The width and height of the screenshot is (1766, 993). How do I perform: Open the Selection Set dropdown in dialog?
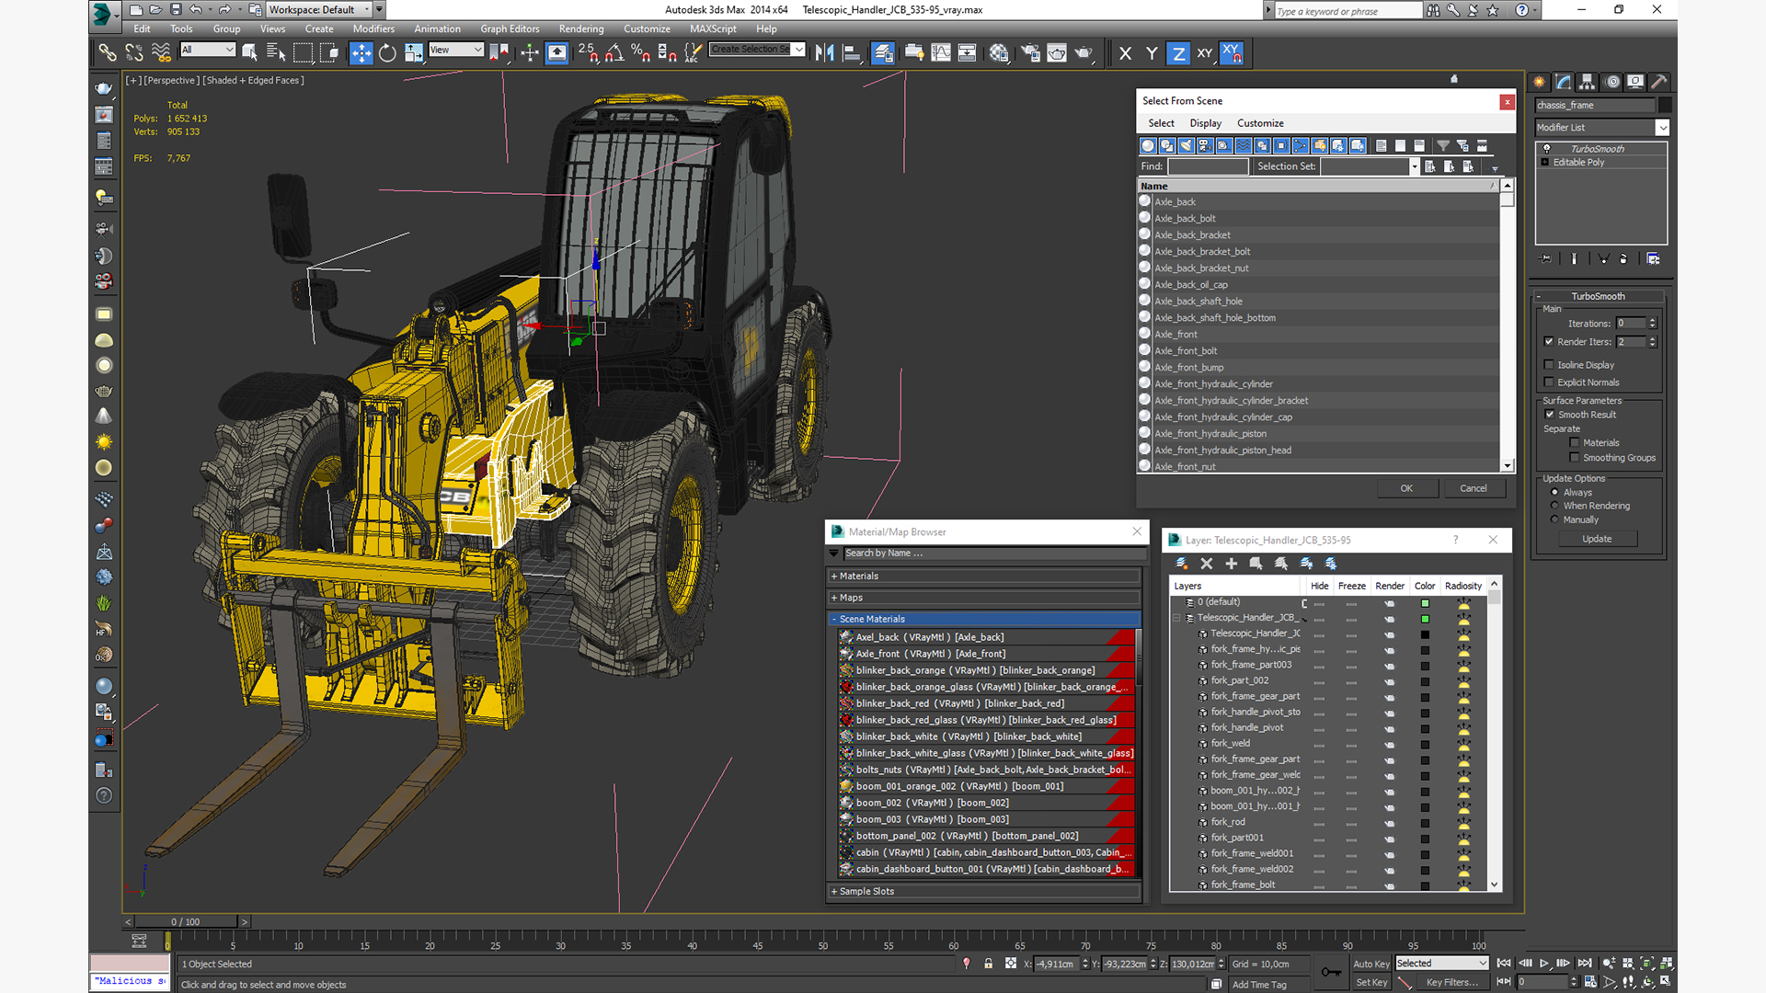(1415, 166)
